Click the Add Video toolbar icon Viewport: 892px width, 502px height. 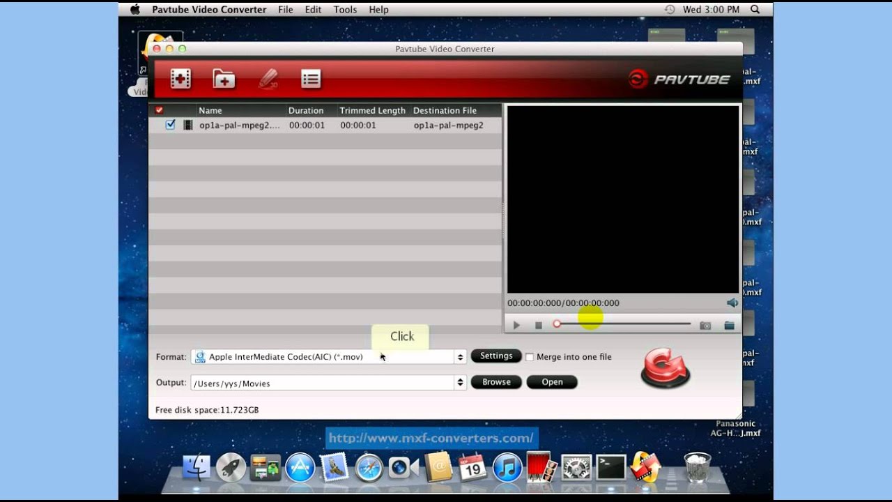point(180,79)
